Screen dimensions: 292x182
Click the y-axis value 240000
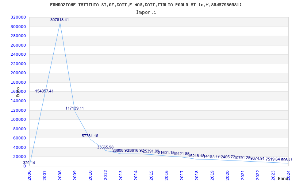[18, 54]
